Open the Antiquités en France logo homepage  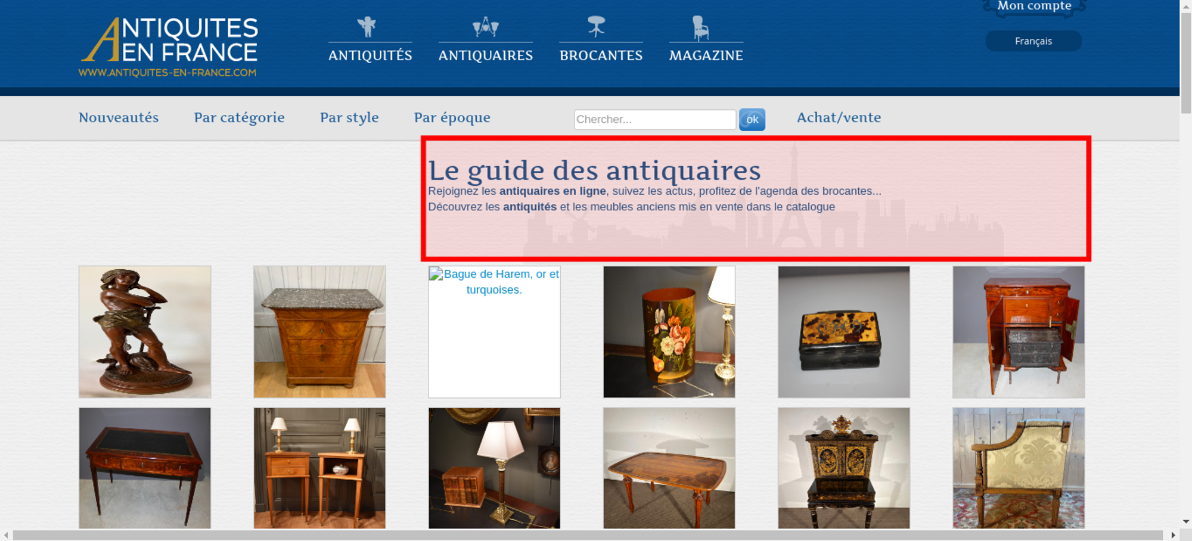[169, 47]
